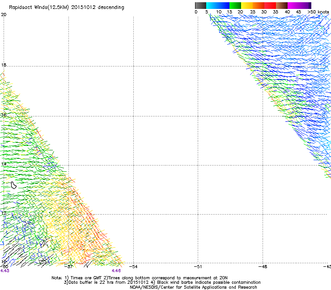Click the longitude axis label '-48'

click(x=263, y=267)
